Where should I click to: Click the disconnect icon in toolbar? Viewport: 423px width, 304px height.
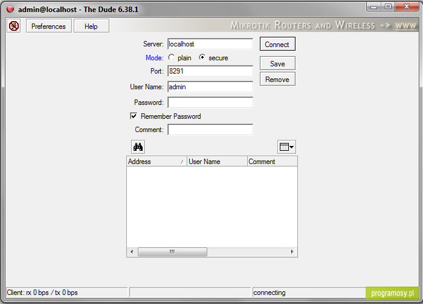click(14, 26)
